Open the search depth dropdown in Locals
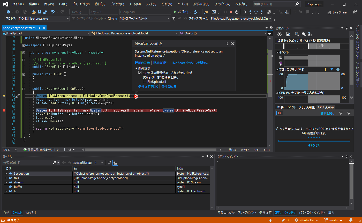The height and width of the screenshot is (223, 362). tap(102, 163)
